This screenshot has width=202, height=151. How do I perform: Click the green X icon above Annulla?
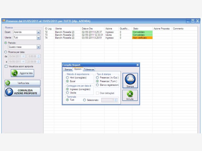[x=130, y=94]
